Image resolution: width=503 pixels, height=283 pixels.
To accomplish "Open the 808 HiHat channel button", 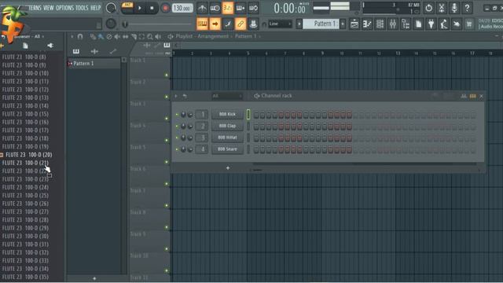I will click(x=227, y=138).
